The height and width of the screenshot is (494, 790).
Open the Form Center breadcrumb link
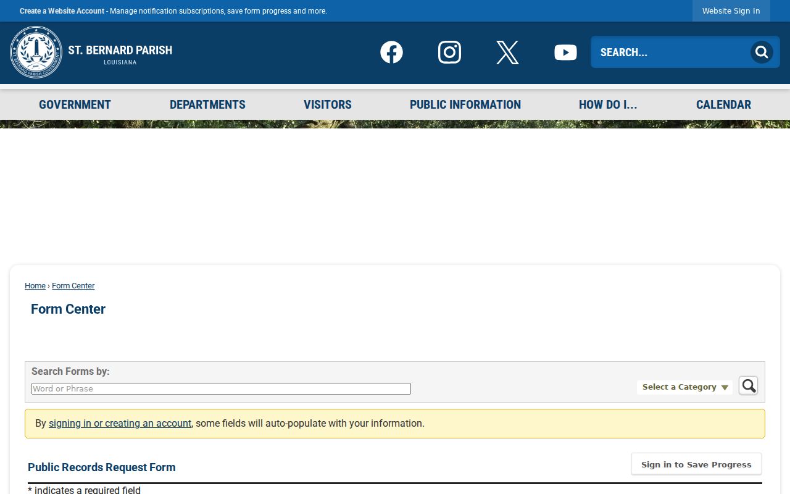(x=73, y=286)
